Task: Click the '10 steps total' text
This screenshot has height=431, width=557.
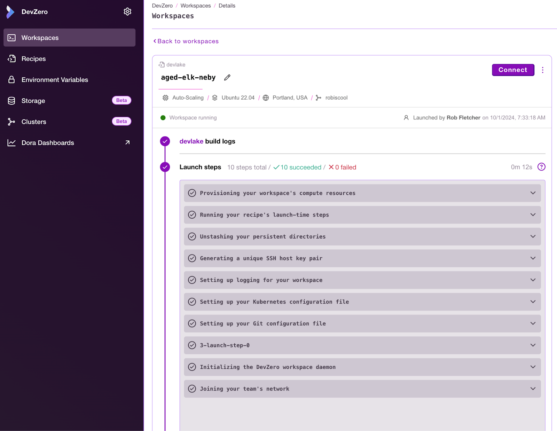Action: click(x=247, y=167)
